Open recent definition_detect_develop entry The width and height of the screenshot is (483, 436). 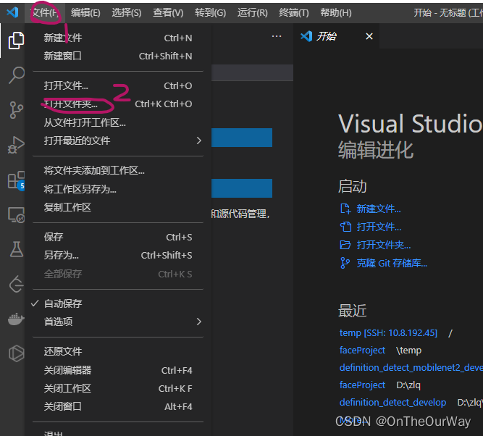(x=392, y=402)
